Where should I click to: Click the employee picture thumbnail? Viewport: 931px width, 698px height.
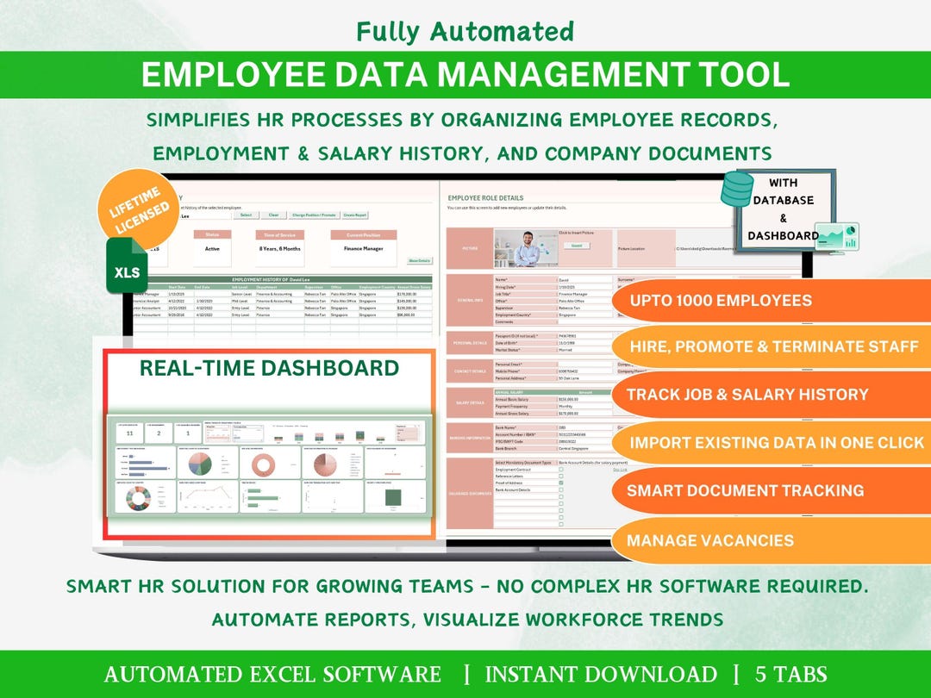tap(525, 246)
